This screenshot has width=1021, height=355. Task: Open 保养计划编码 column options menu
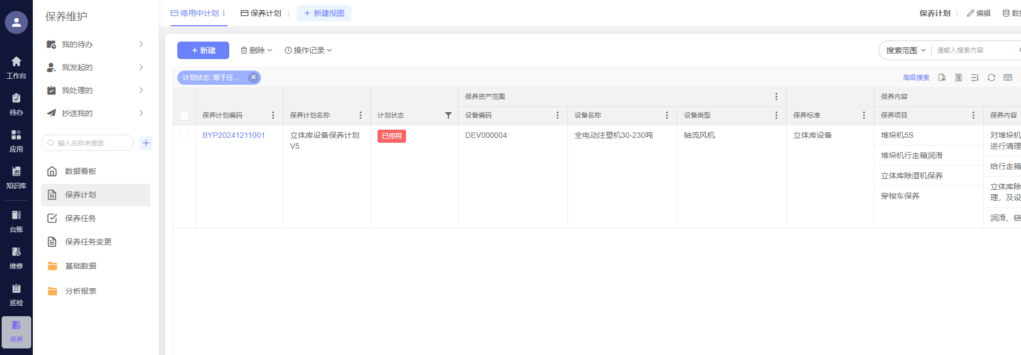(x=273, y=115)
